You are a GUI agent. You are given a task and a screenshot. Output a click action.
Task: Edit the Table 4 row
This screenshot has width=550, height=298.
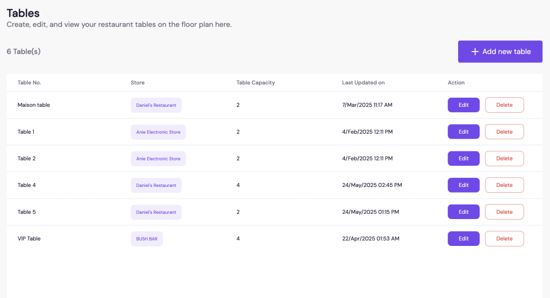[x=464, y=185]
